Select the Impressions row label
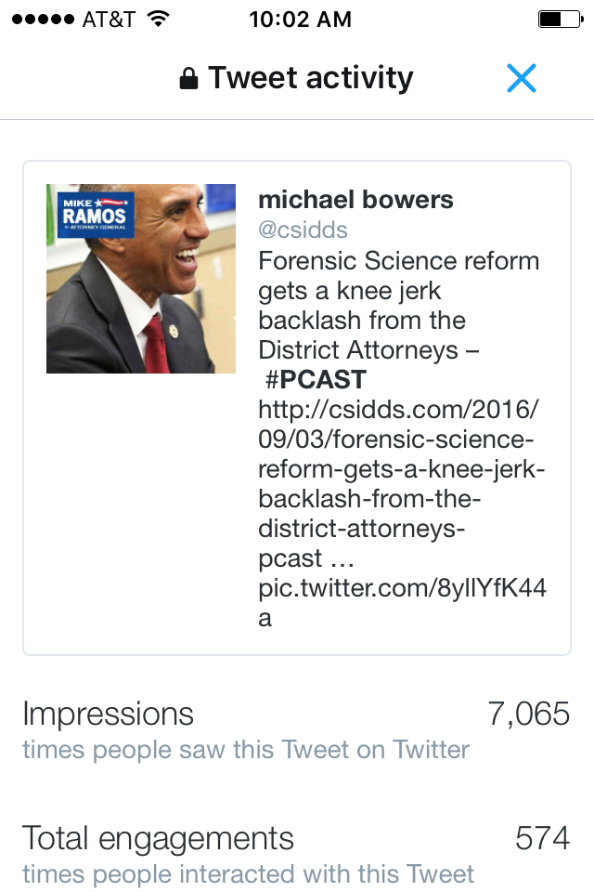 tap(109, 714)
